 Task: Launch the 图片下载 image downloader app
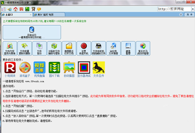pyautogui.click(x=54, y=69)
